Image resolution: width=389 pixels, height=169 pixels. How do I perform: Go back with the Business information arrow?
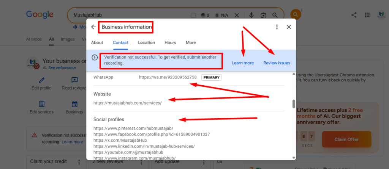click(93, 27)
